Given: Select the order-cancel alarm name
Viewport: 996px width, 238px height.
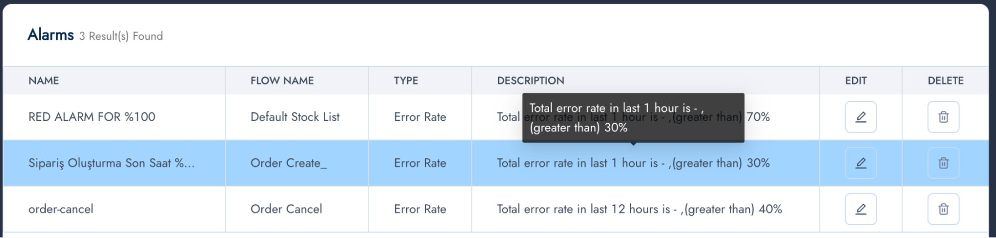Looking at the screenshot, I should pyautogui.click(x=61, y=209).
